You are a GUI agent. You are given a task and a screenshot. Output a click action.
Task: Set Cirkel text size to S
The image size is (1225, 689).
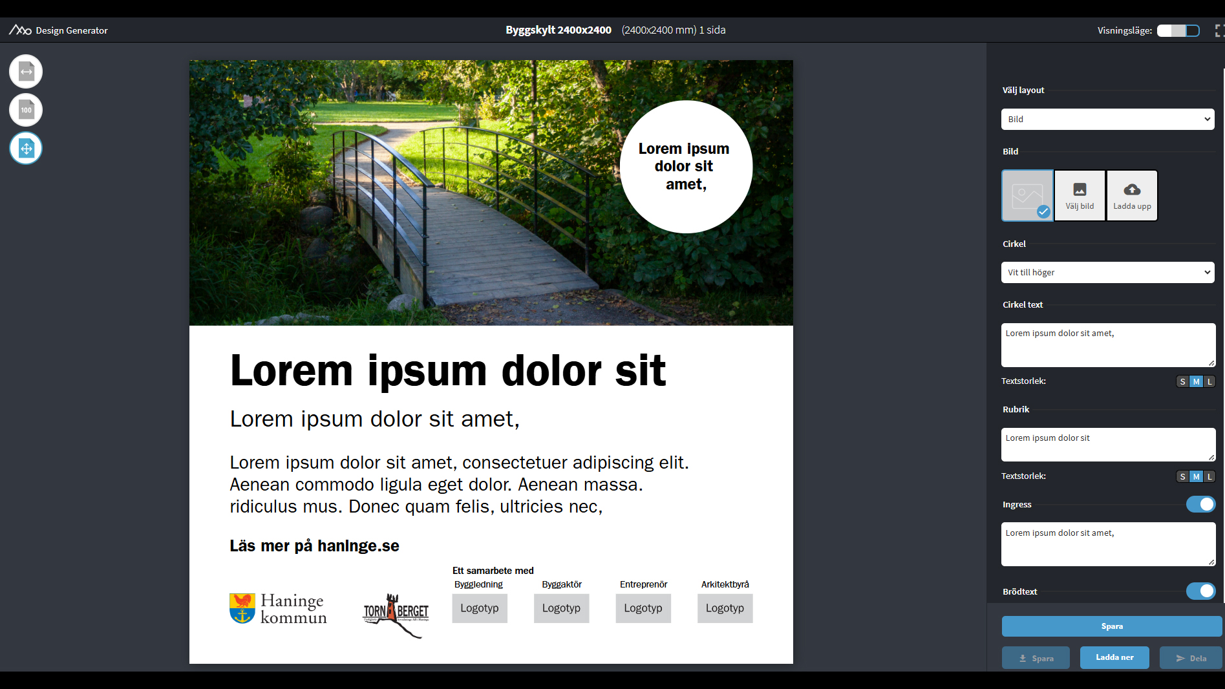click(x=1182, y=381)
